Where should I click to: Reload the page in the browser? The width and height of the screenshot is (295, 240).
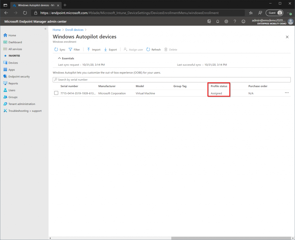pyautogui.click(x=25, y=13)
